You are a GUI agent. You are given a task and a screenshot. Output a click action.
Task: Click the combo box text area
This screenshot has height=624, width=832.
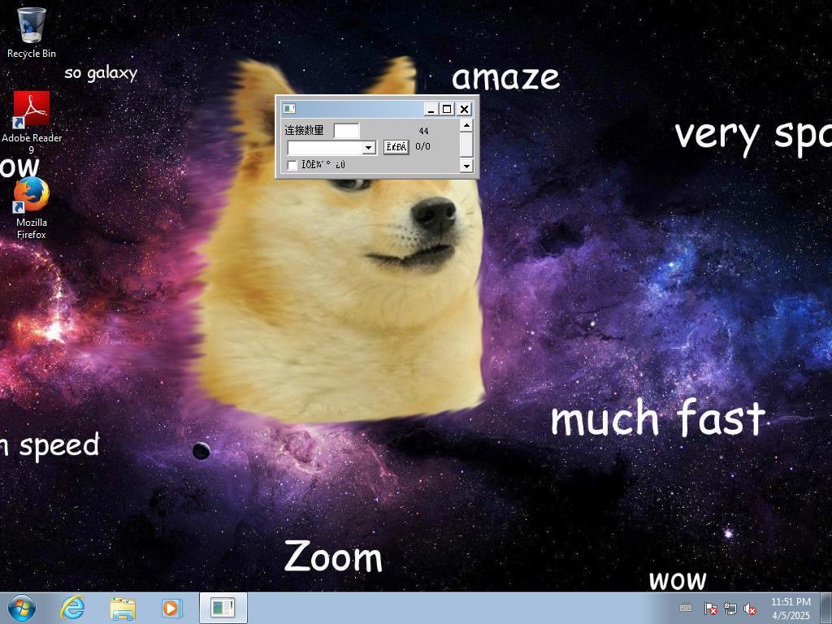pos(325,148)
